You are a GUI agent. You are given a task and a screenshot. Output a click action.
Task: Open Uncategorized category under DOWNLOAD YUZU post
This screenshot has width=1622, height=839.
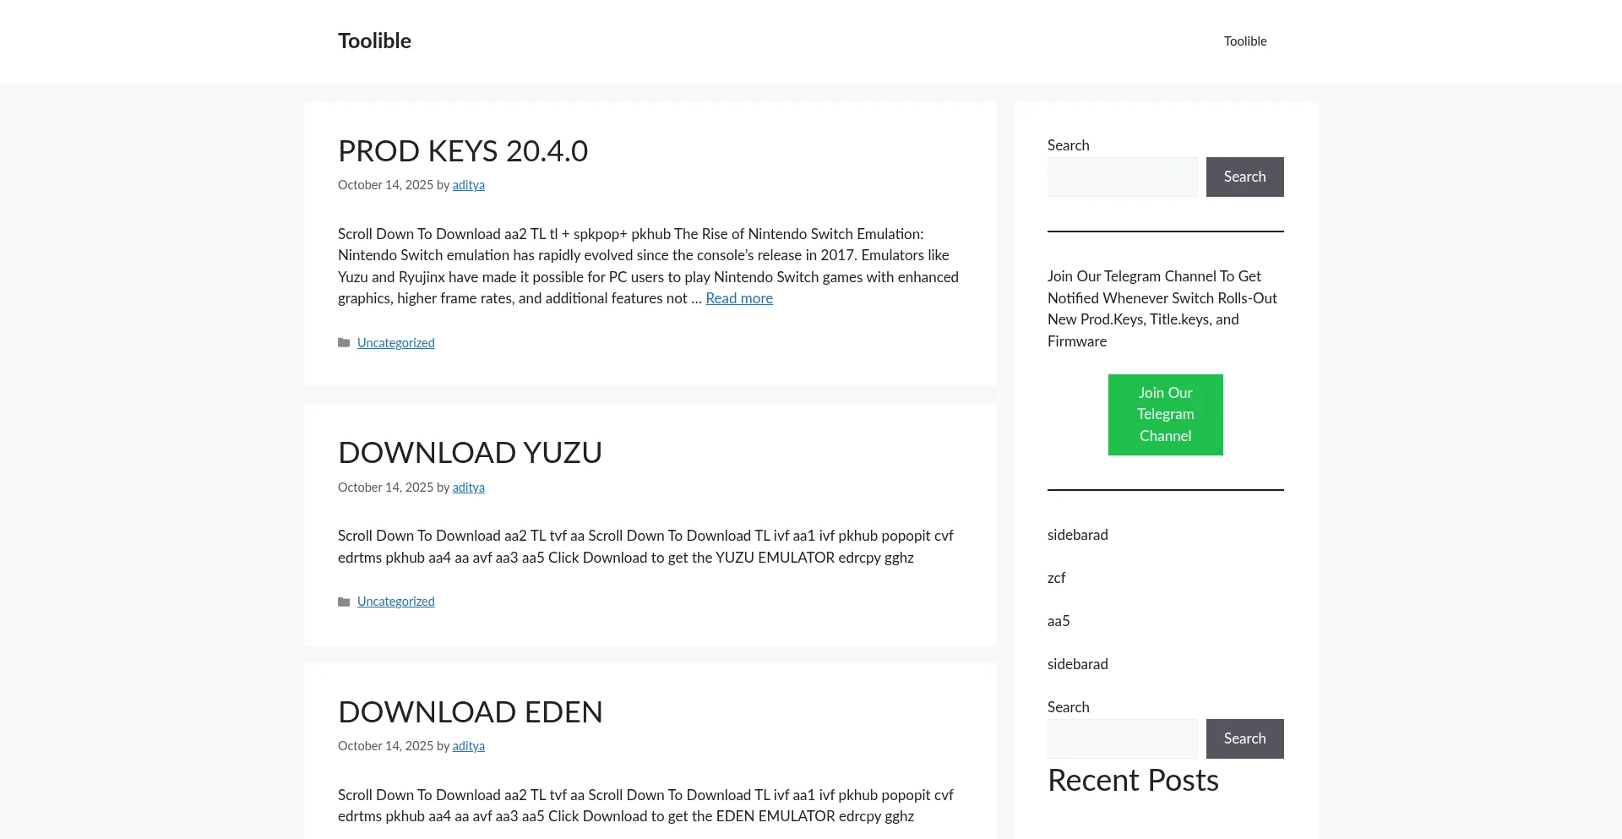click(x=395, y=602)
